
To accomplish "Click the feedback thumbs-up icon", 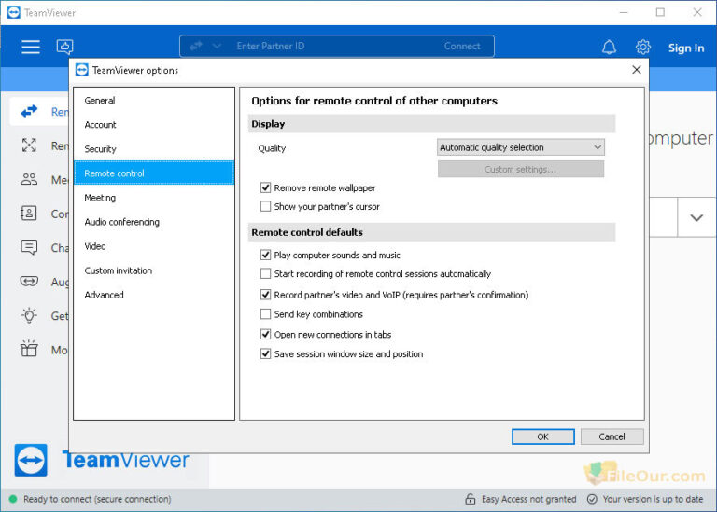I will tap(64, 47).
